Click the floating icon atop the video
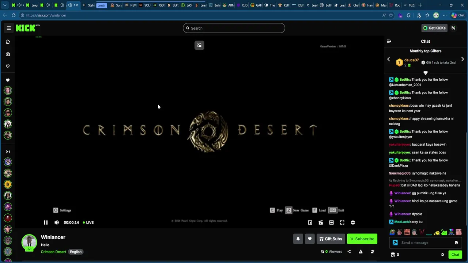Screen dimensions: 468x263 click(x=199, y=45)
